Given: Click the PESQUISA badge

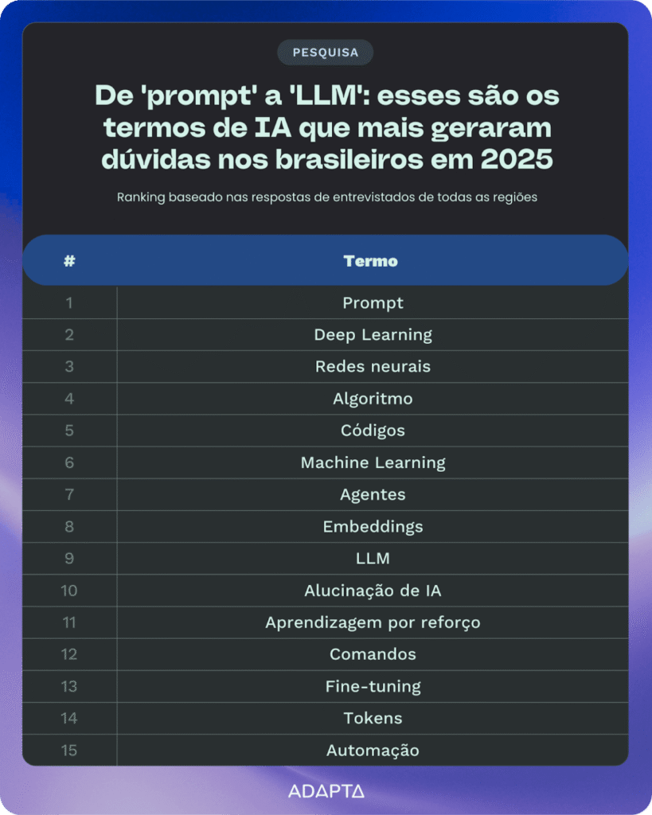Looking at the screenshot, I should pyautogui.click(x=326, y=53).
